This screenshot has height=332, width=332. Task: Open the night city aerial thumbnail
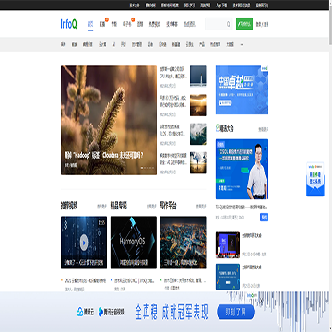point(183,243)
